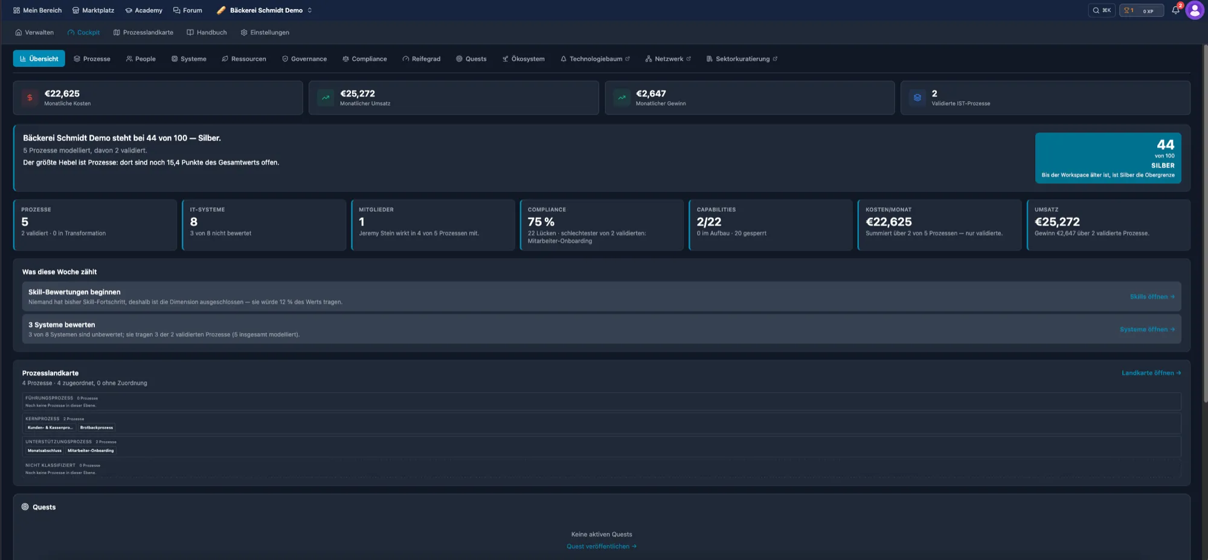Open the Prozesslandkarte navigation item
The height and width of the screenshot is (560, 1208).
143,33
